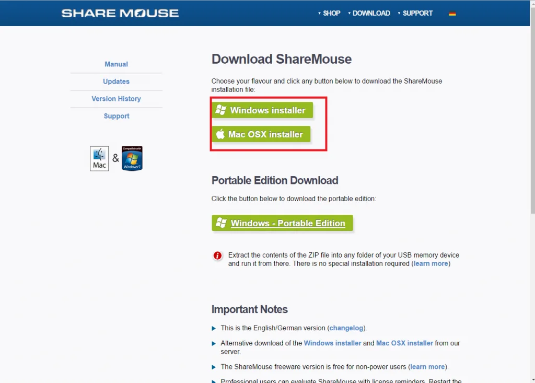Image resolution: width=535 pixels, height=383 pixels.
Task: Click the Mac compatibility badge icon
Action: click(99, 158)
